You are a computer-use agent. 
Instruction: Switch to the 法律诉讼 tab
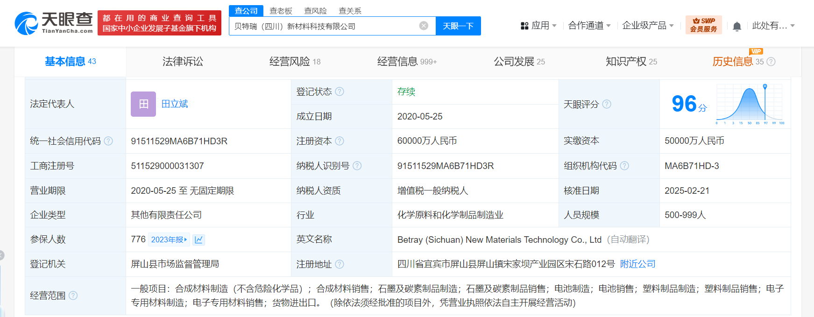183,62
